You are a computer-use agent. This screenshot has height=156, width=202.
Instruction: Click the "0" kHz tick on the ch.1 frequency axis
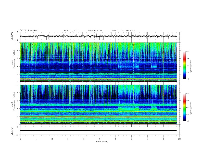click(x=18, y=82)
